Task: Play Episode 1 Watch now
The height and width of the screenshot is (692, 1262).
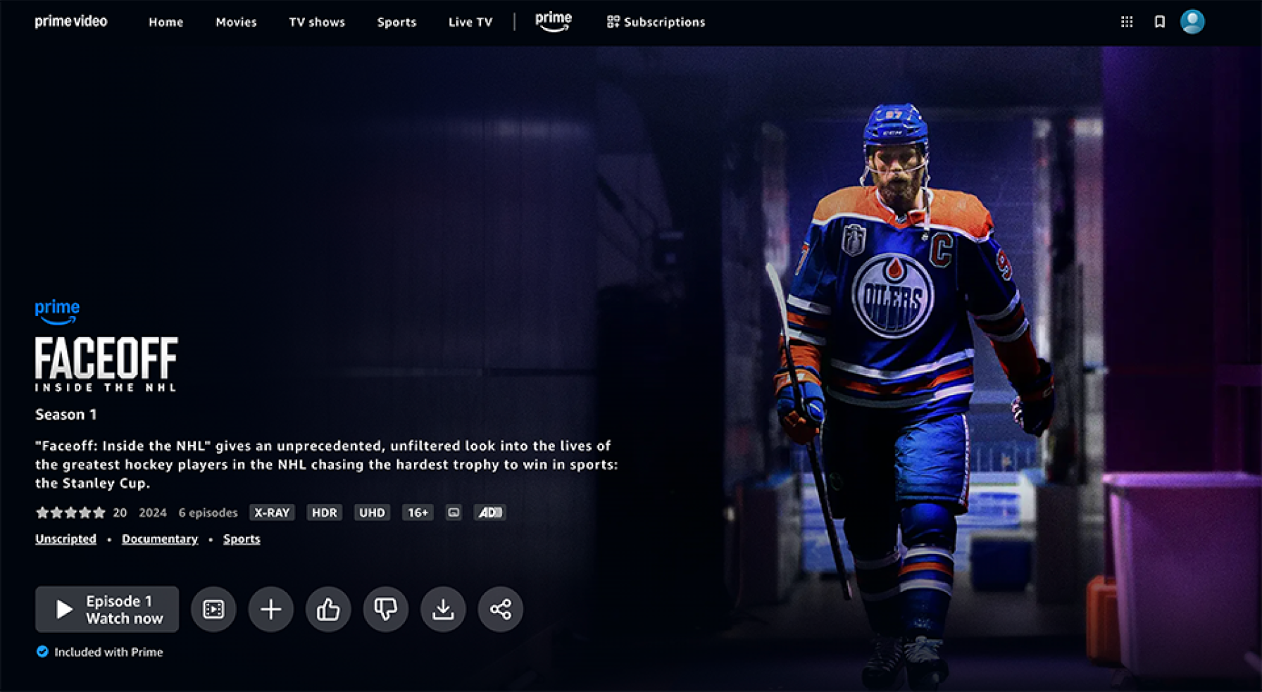Action: point(107,609)
